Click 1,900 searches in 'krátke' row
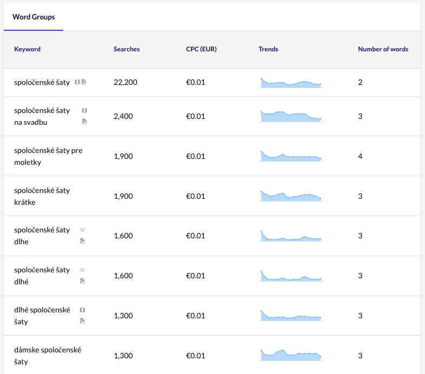Viewport: 425px width, 374px height. click(123, 196)
